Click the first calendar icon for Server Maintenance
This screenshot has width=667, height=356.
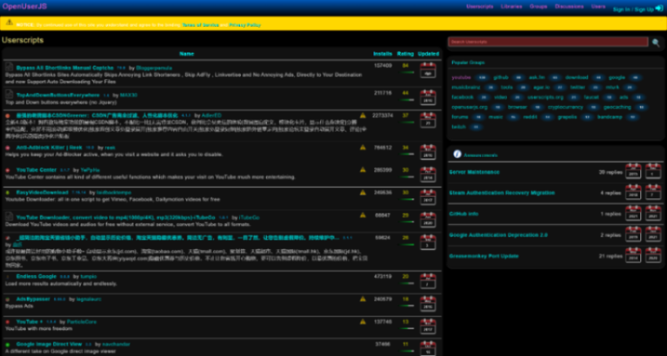[x=633, y=171]
